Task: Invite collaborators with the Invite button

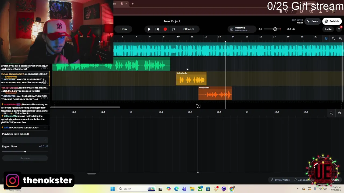Action: point(328,29)
